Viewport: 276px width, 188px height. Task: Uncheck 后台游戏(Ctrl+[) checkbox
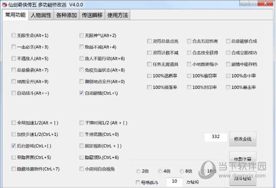coord(13,146)
